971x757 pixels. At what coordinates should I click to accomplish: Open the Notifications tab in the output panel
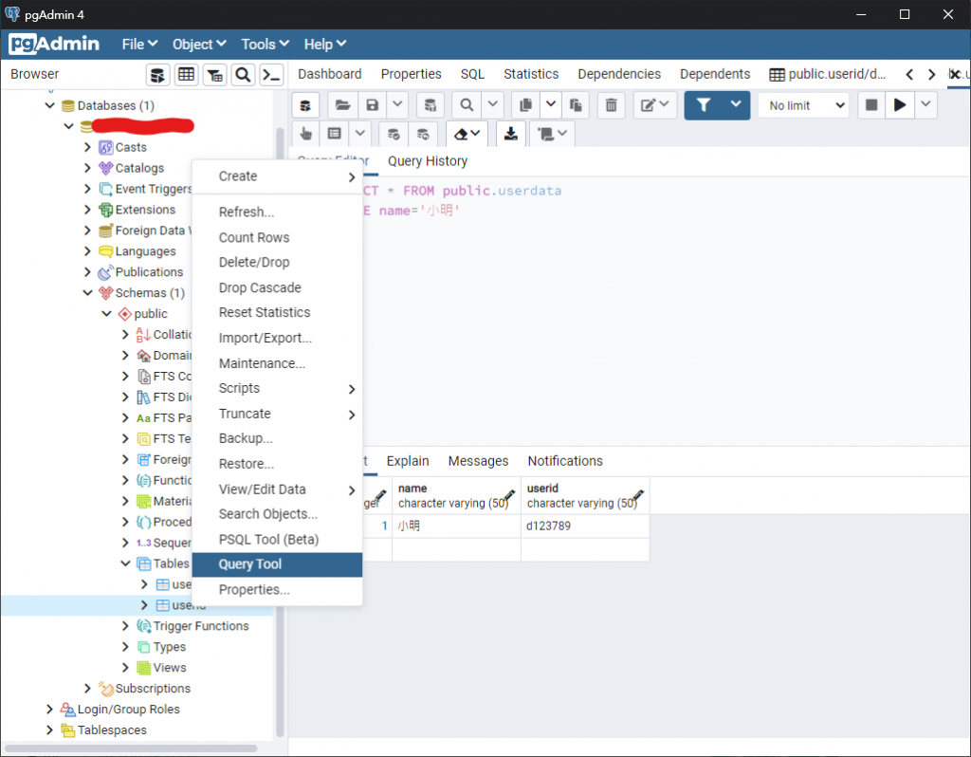coord(565,461)
